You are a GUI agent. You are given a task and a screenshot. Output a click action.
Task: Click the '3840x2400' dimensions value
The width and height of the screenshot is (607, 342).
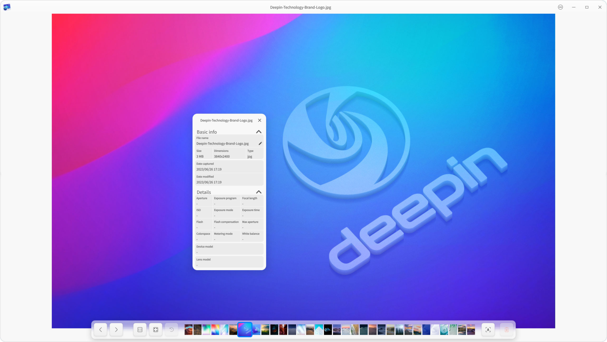tap(222, 157)
